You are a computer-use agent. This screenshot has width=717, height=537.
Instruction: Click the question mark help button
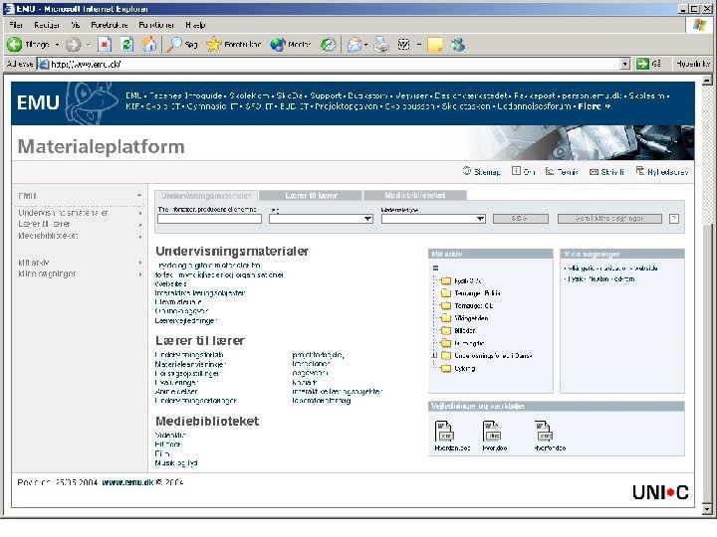pyautogui.click(x=674, y=218)
